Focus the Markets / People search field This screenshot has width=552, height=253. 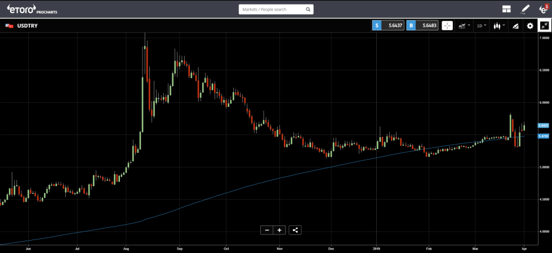270,10
